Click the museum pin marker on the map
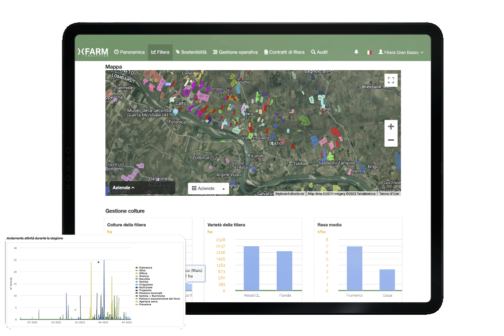 point(175,111)
